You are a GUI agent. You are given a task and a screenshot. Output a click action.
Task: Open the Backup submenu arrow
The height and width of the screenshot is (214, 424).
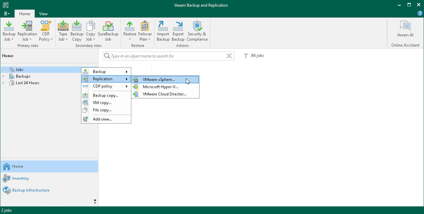[x=127, y=72]
